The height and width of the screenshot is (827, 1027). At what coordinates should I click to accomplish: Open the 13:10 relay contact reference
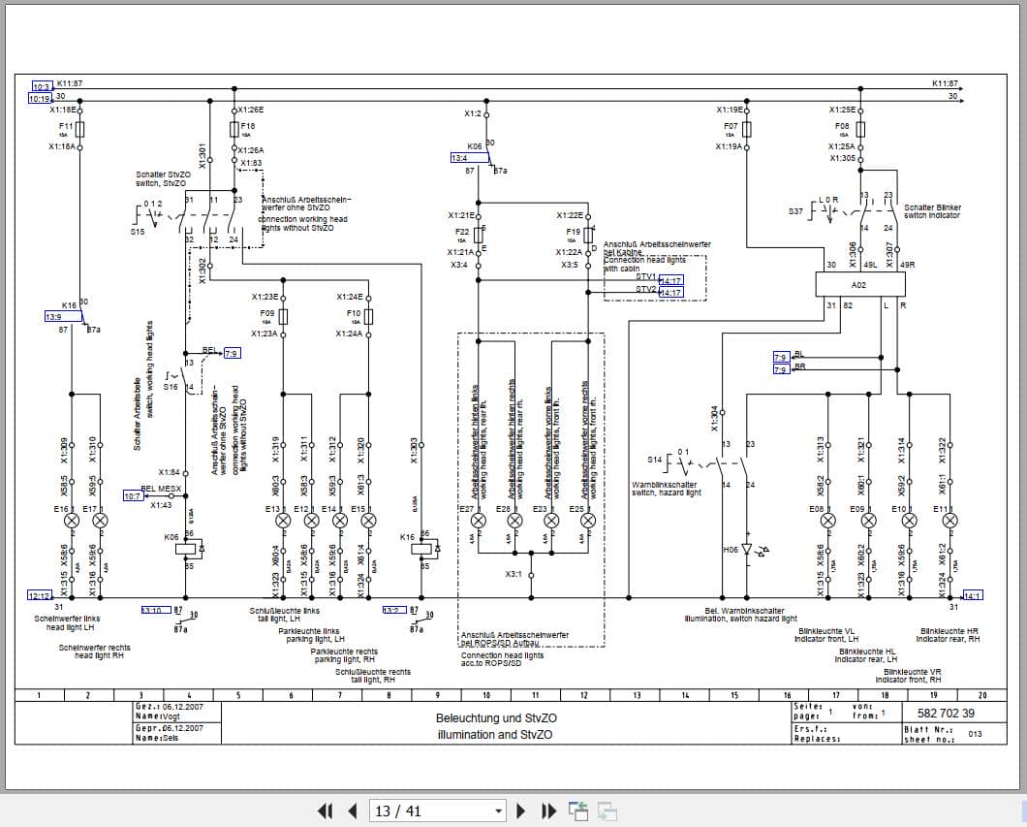(x=156, y=610)
